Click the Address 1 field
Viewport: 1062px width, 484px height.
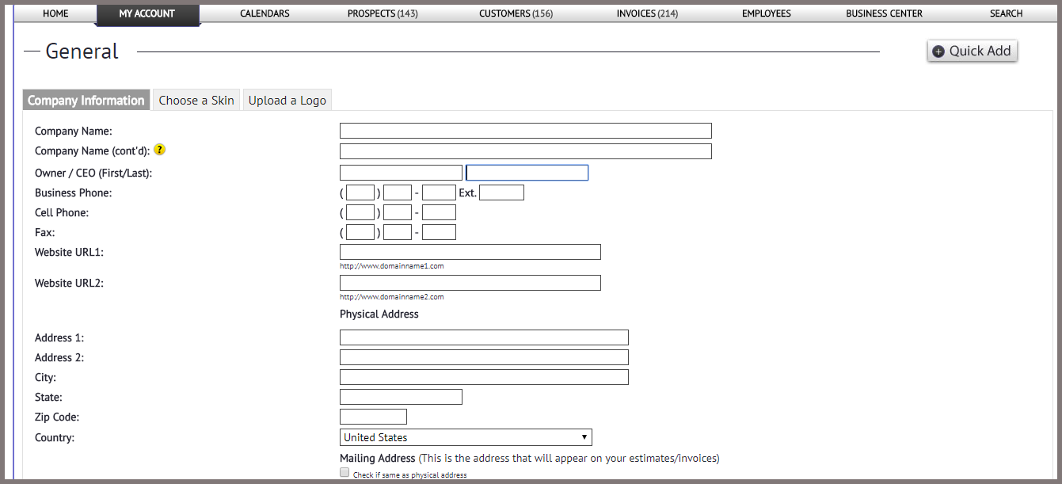pos(484,337)
